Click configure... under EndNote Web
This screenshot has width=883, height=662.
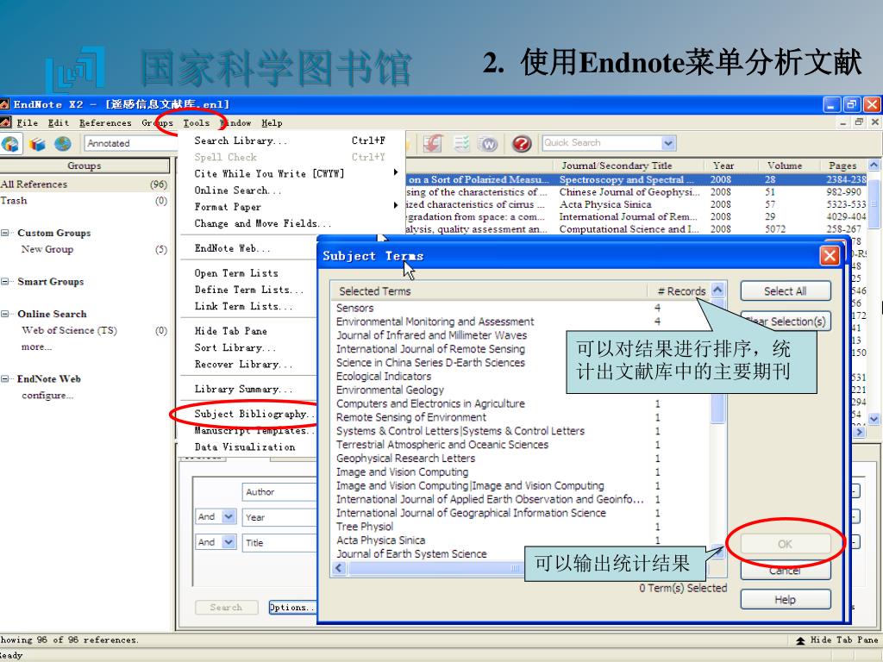coord(48,395)
